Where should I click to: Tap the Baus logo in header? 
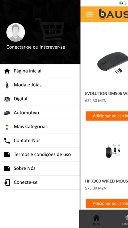(x=113, y=14)
